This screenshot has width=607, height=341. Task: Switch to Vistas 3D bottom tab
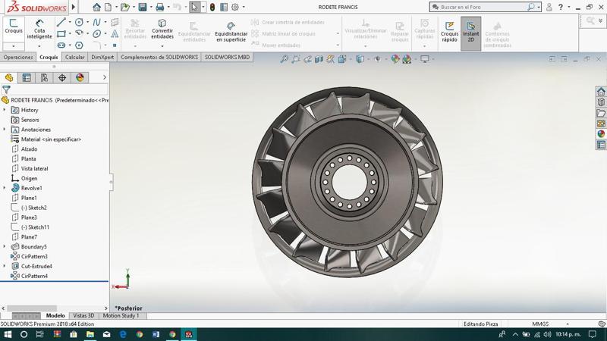[x=83, y=315]
